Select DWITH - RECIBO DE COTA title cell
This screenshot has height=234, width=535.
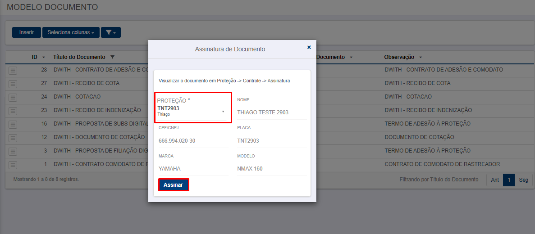click(87, 83)
